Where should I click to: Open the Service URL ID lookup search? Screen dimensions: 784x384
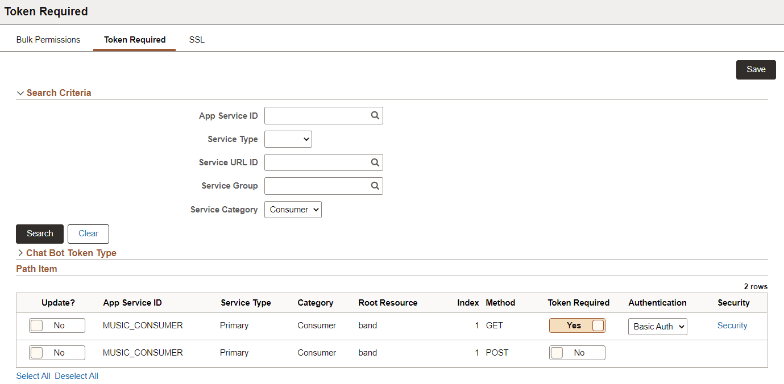tap(375, 162)
